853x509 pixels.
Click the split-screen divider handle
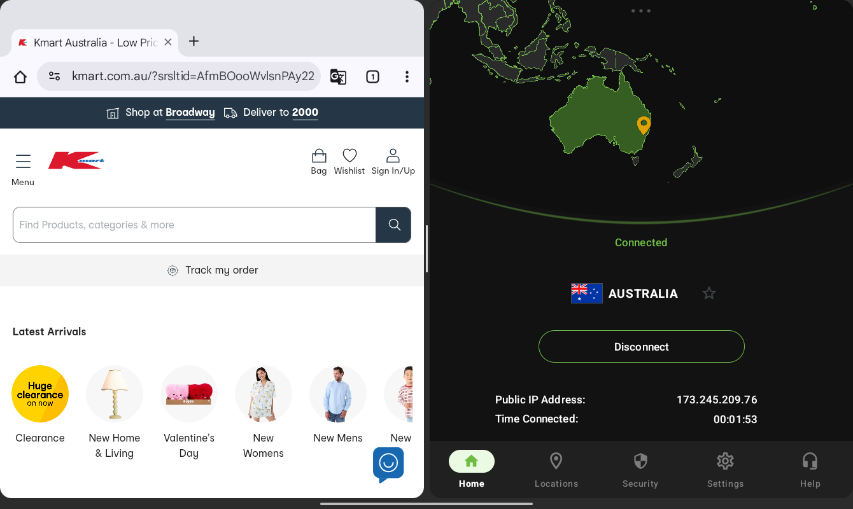pyautogui.click(x=427, y=249)
